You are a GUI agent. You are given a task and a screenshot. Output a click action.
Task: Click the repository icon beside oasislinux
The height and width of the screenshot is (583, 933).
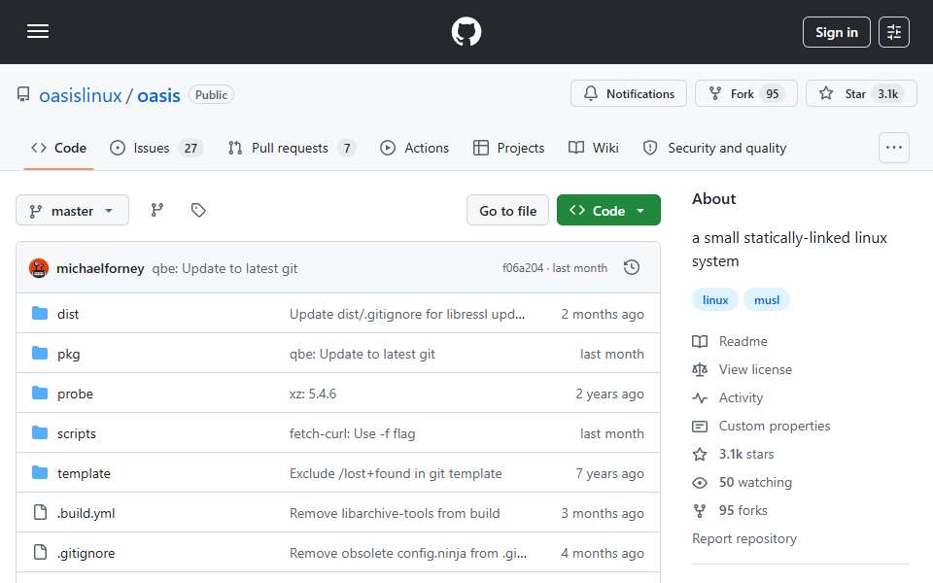(23, 94)
